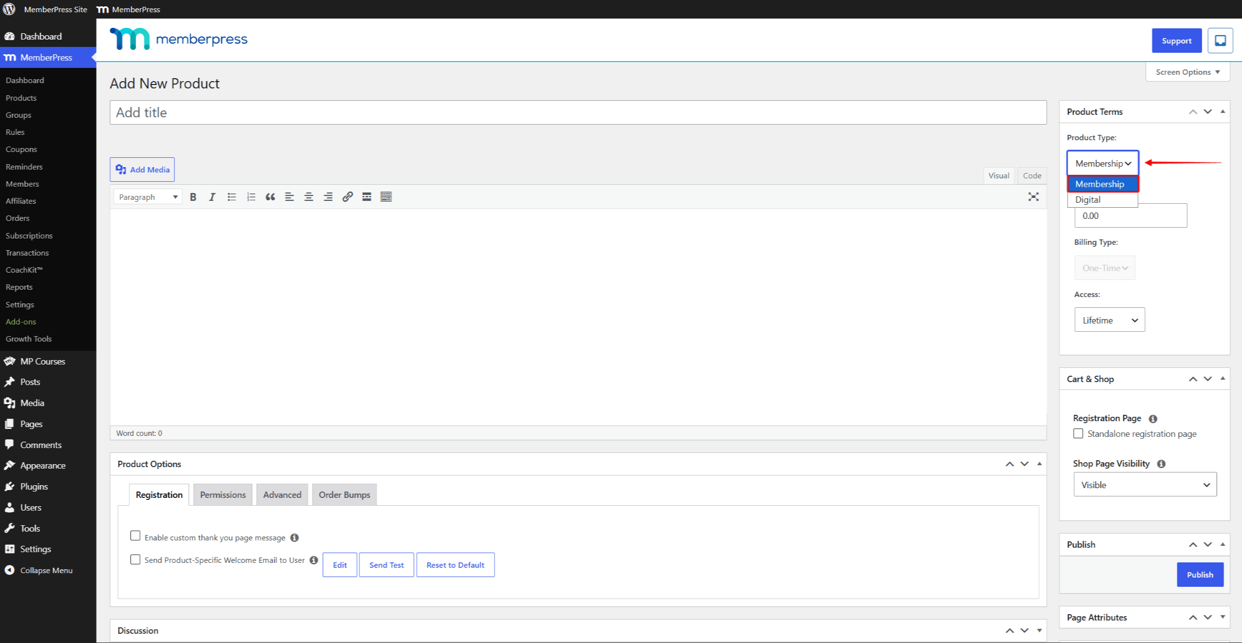Show Registration Page info tooltip

click(1153, 419)
